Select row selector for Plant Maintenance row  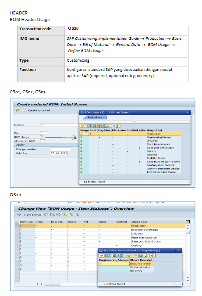click(17, 237)
